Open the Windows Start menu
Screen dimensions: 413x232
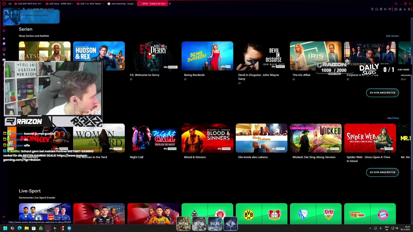pyautogui.click(x=5, y=228)
